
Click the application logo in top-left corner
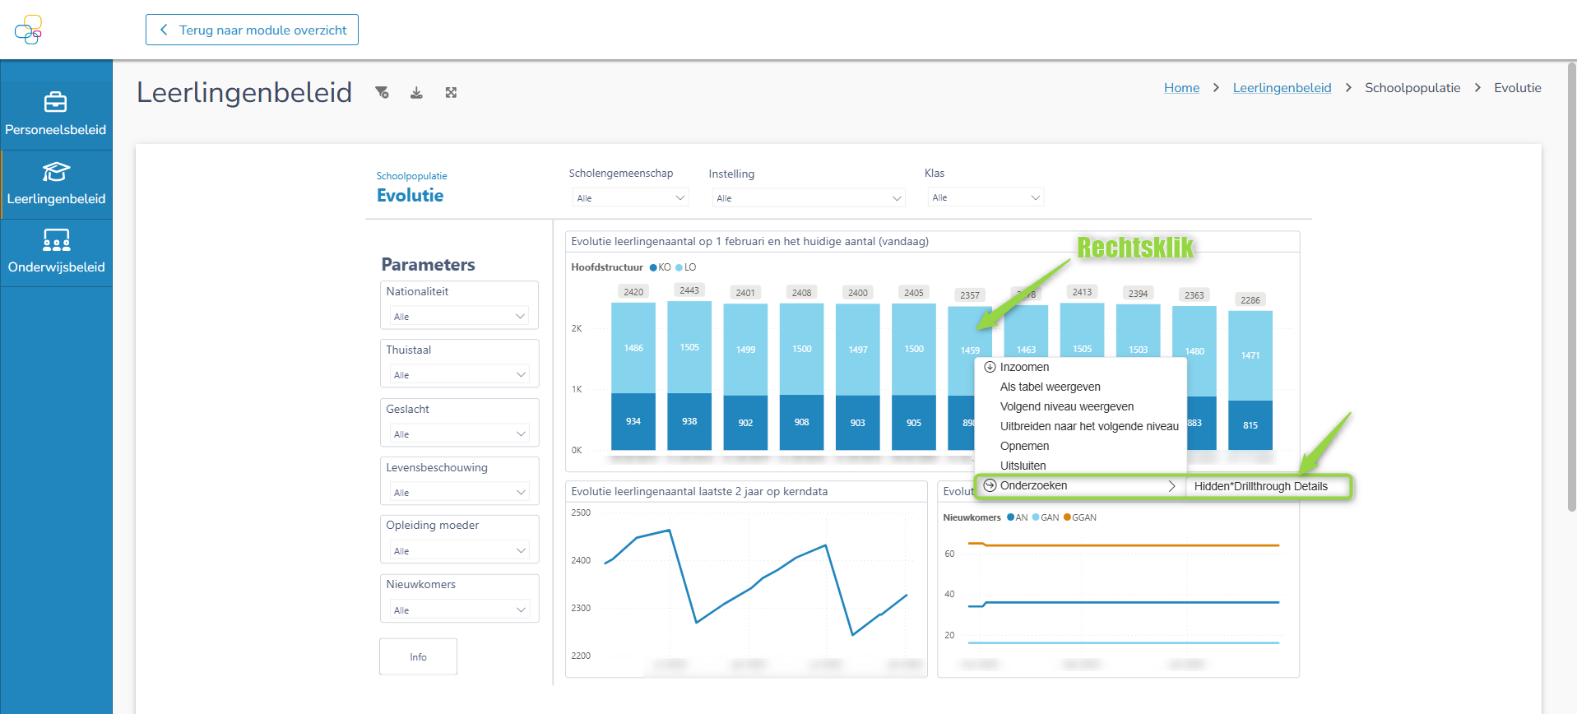(28, 30)
